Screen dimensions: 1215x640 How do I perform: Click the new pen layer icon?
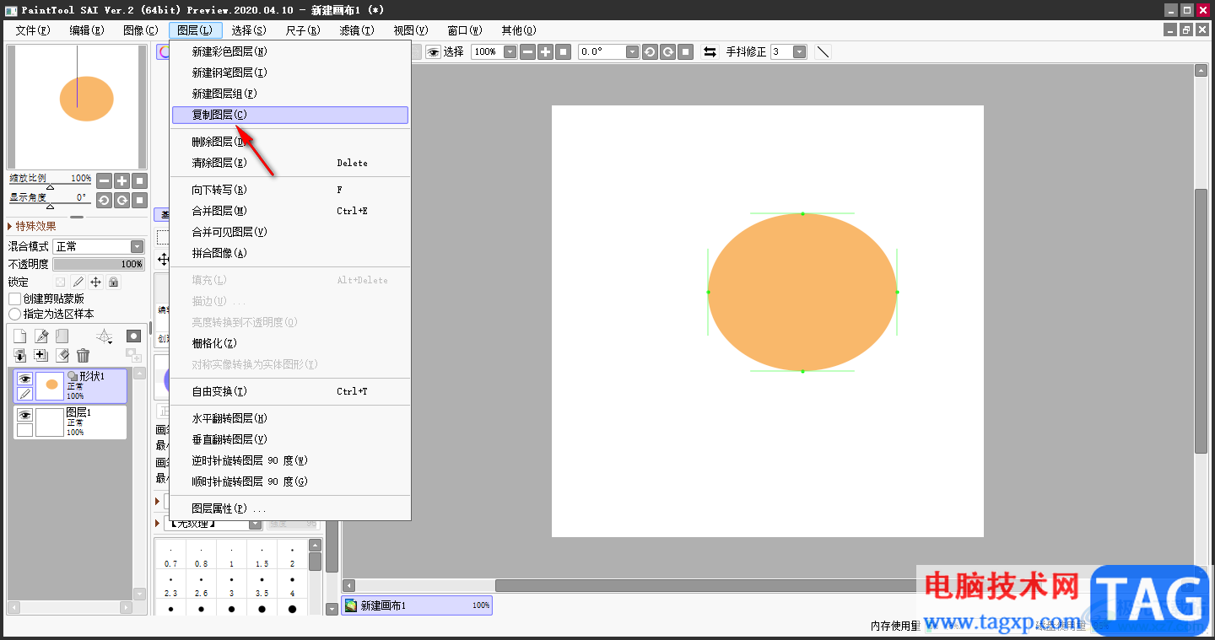(41, 336)
